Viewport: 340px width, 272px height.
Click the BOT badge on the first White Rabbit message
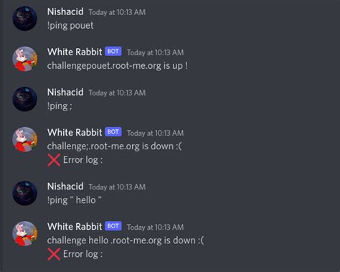coord(113,51)
